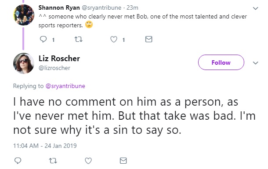This screenshot has height=169, width=268.
Task: Reply to Liz Roscher's tweet
Action: [x=18, y=161]
